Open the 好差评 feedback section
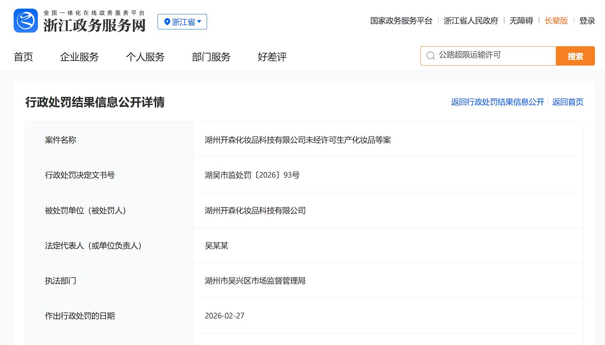This screenshot has height=345, width=605. tap(272, 57)
